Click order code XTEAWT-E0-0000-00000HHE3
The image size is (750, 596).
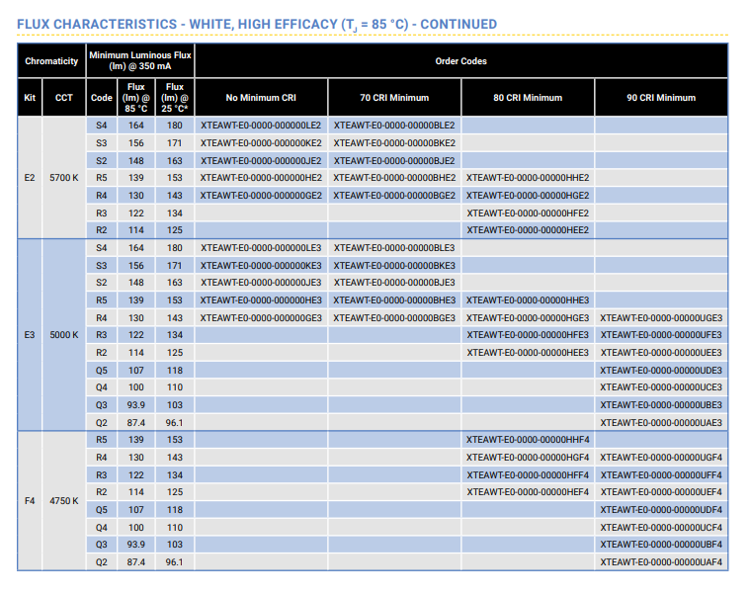(x=528, y=300)
